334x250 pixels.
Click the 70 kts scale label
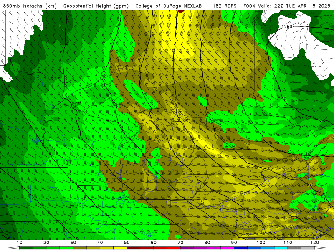tap(180, 242)
